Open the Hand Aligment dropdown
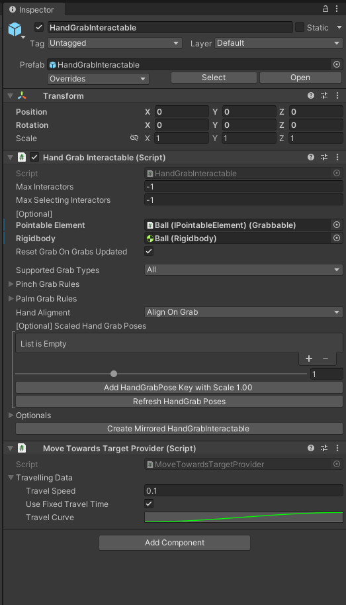This screenshot has width=346, height=605. [x=243, y=312]
